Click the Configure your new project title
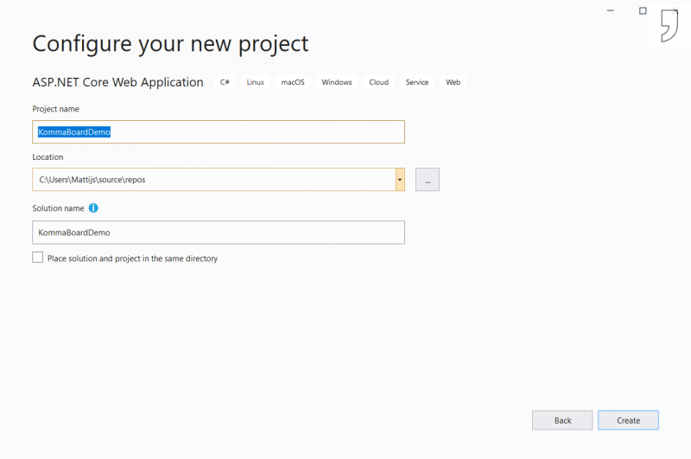Viewport: 691px width, 459px height. 170,44
